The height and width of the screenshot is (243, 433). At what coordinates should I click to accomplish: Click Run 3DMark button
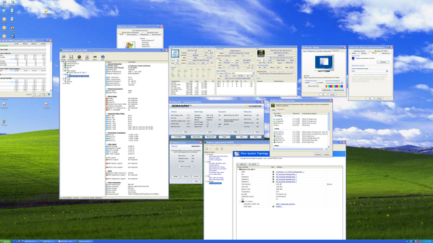point(179,136)
